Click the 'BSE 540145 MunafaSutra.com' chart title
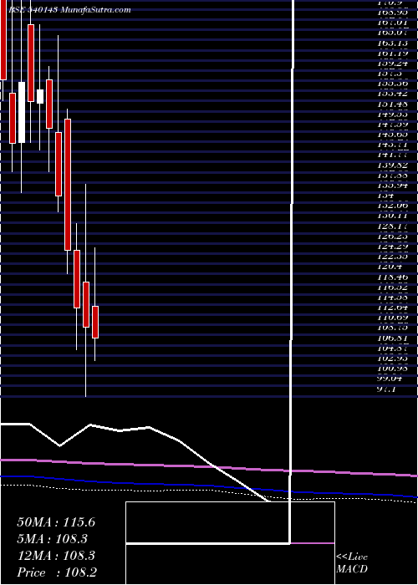The width and height of the screenshot is (418, 585). coord(69,10)
